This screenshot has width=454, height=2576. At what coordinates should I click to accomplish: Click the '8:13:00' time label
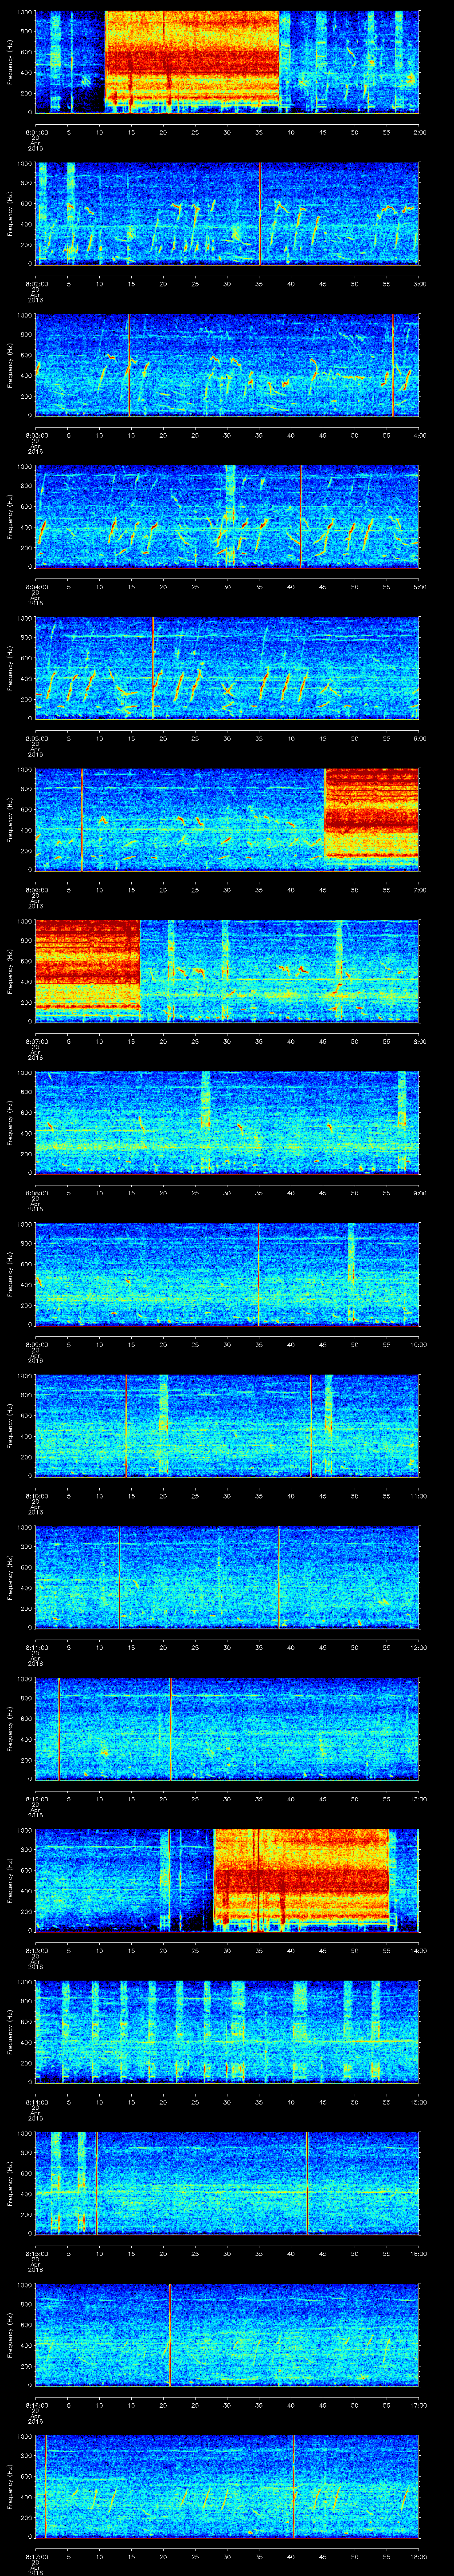[x=36, y=1950]
